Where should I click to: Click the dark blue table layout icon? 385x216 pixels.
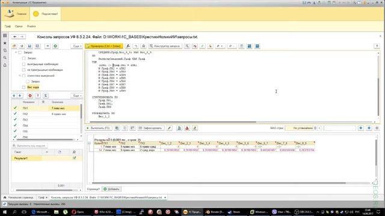point(249,46)
